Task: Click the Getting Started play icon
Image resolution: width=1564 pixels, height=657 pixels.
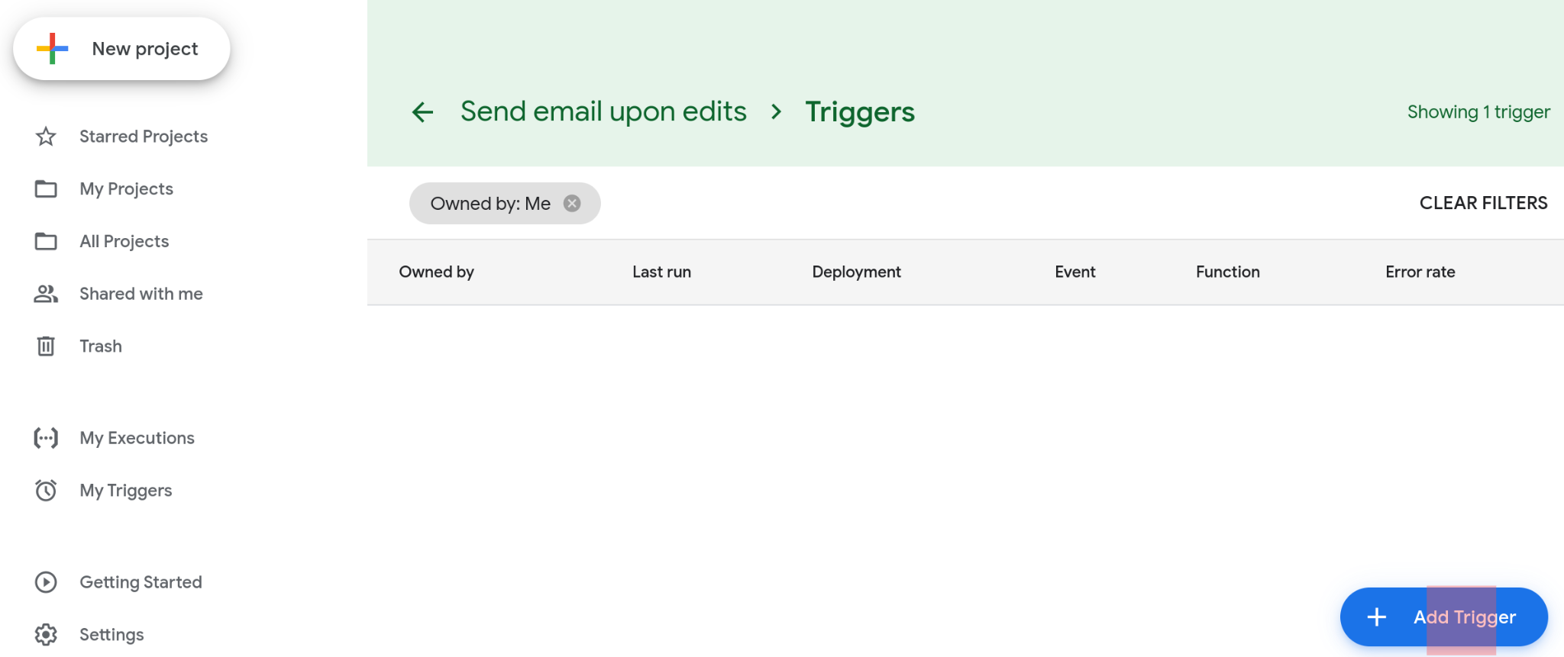Action: 46,582
